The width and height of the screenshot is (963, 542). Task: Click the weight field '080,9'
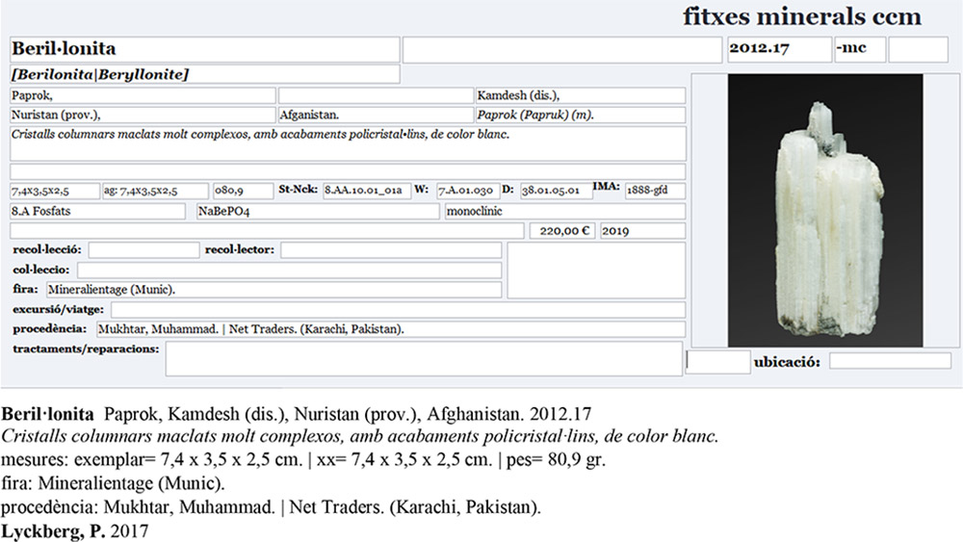click(243, 191)
